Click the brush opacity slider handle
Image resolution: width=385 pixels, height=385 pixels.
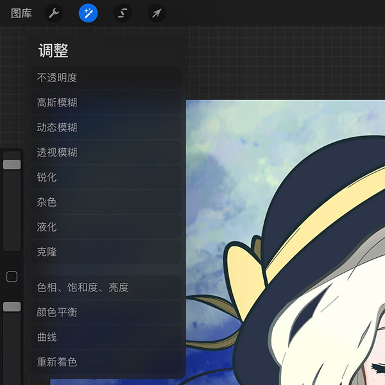[x=12, y=307]
